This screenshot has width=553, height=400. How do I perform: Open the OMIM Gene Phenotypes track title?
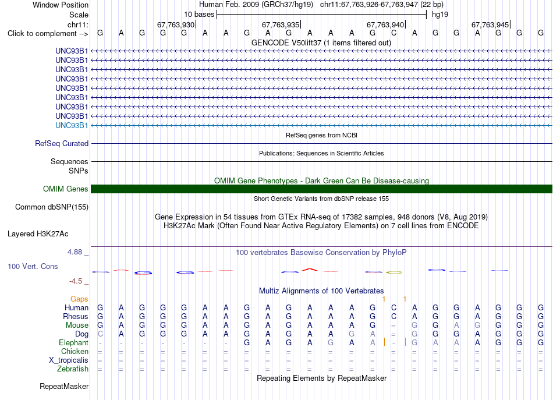pos(321,180)
